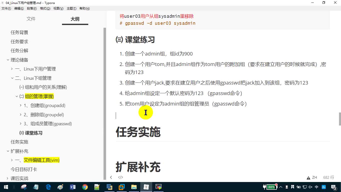Expand 2、删除组(groupdel) outline node

tap(21, 115)
